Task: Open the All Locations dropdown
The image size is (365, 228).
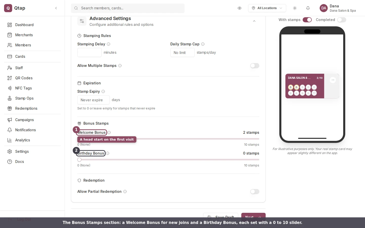Action: click(x=267, y=8)
